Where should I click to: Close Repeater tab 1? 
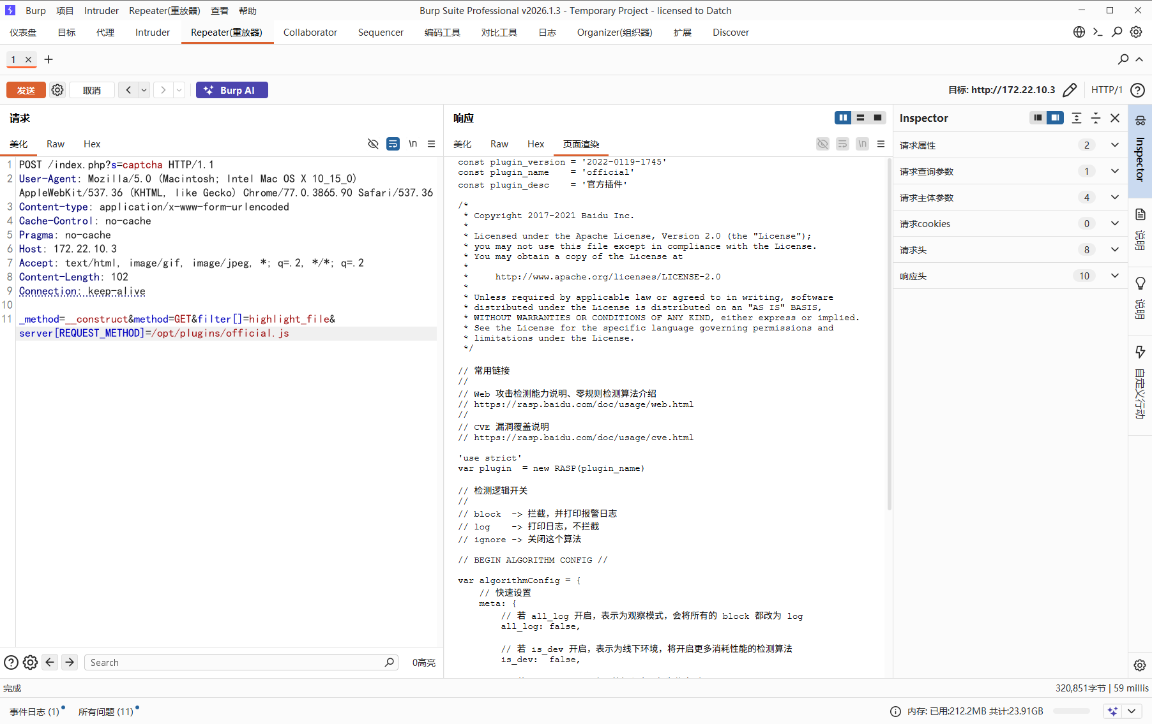click(28, 59)
